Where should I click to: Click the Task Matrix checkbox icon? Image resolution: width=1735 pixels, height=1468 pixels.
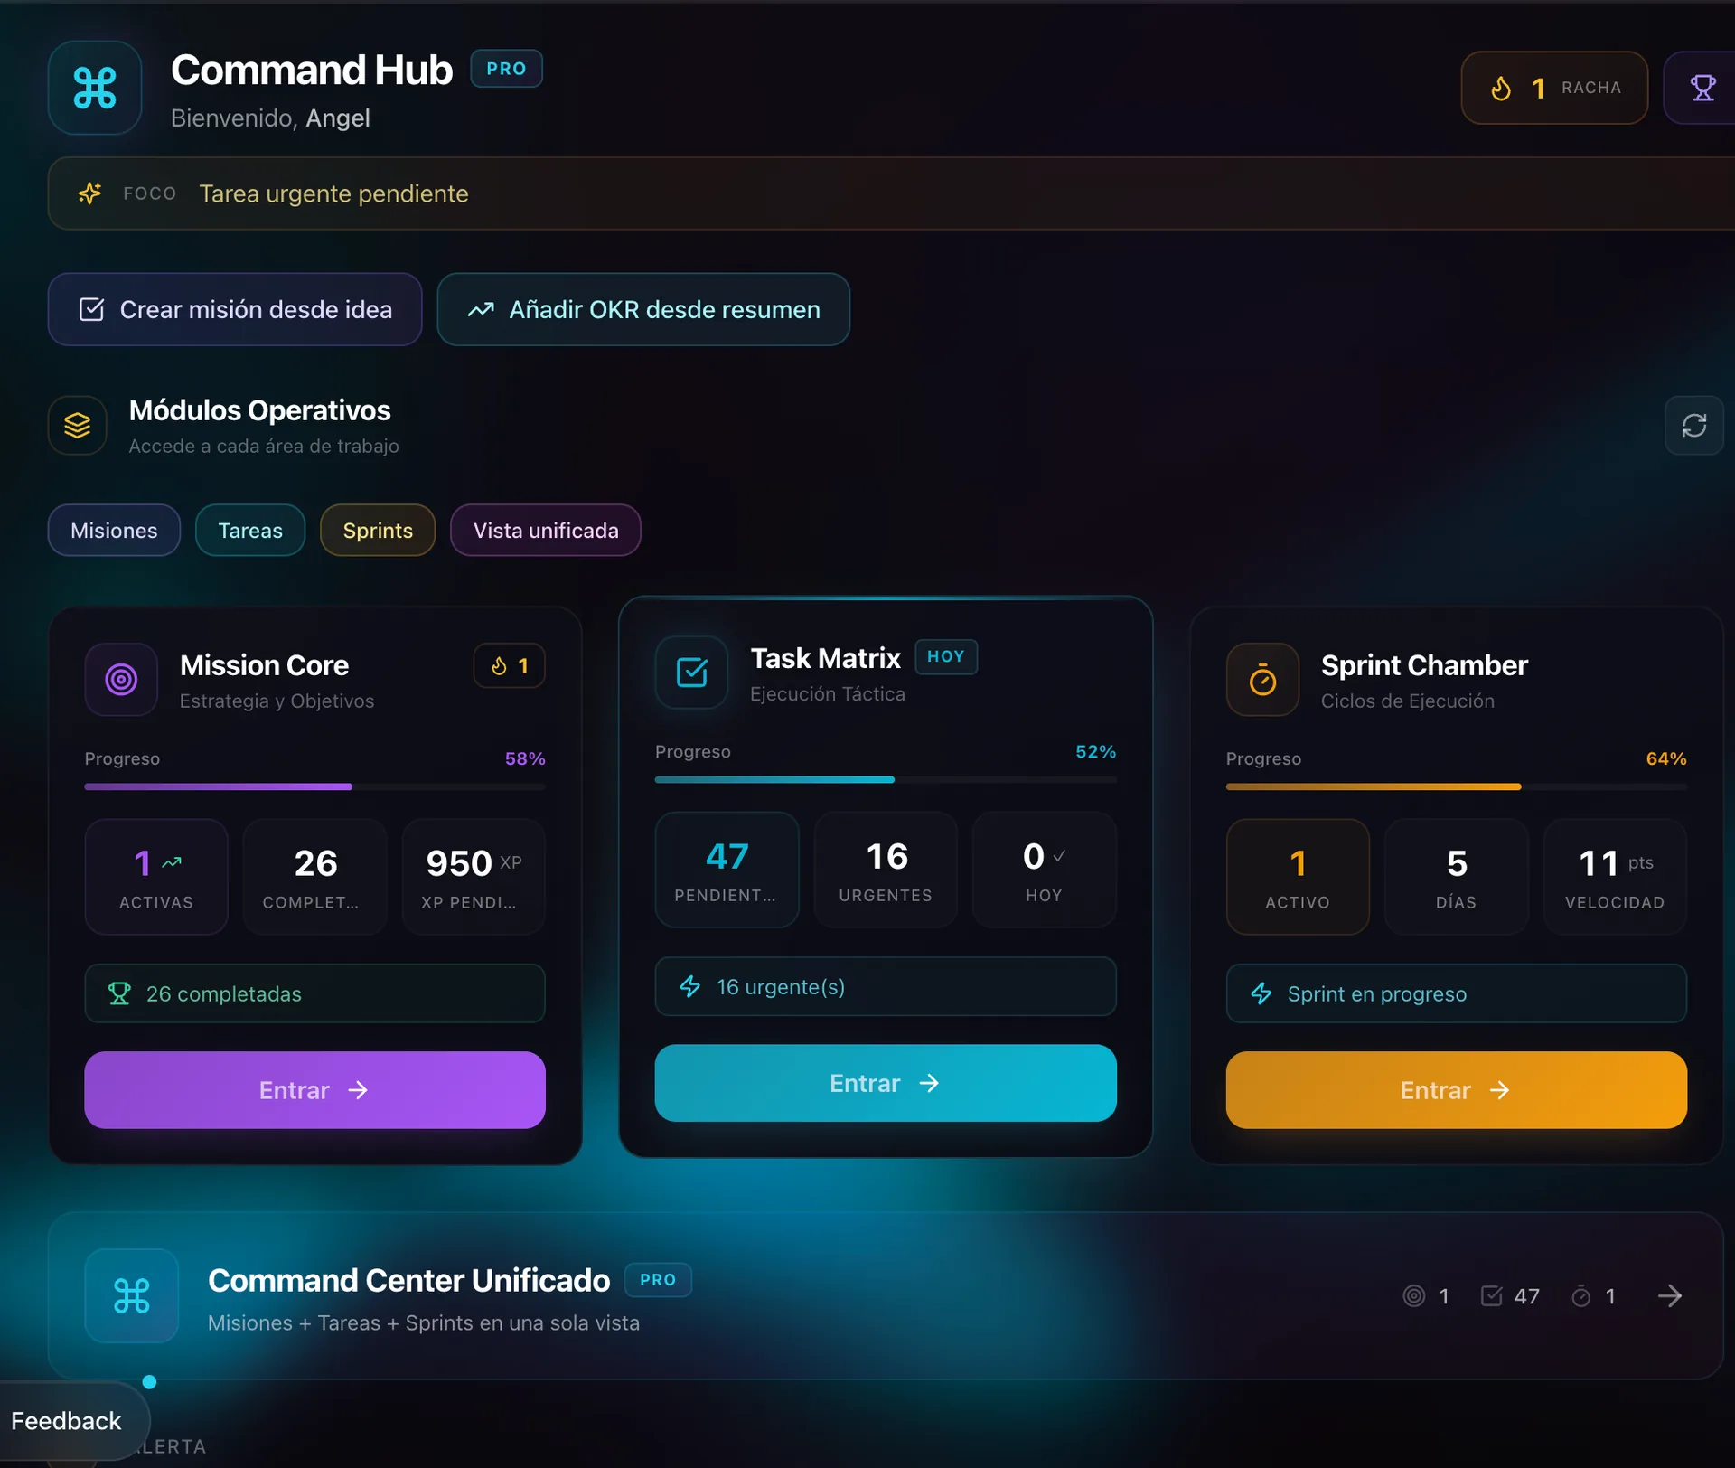click(x=691, y=673)
